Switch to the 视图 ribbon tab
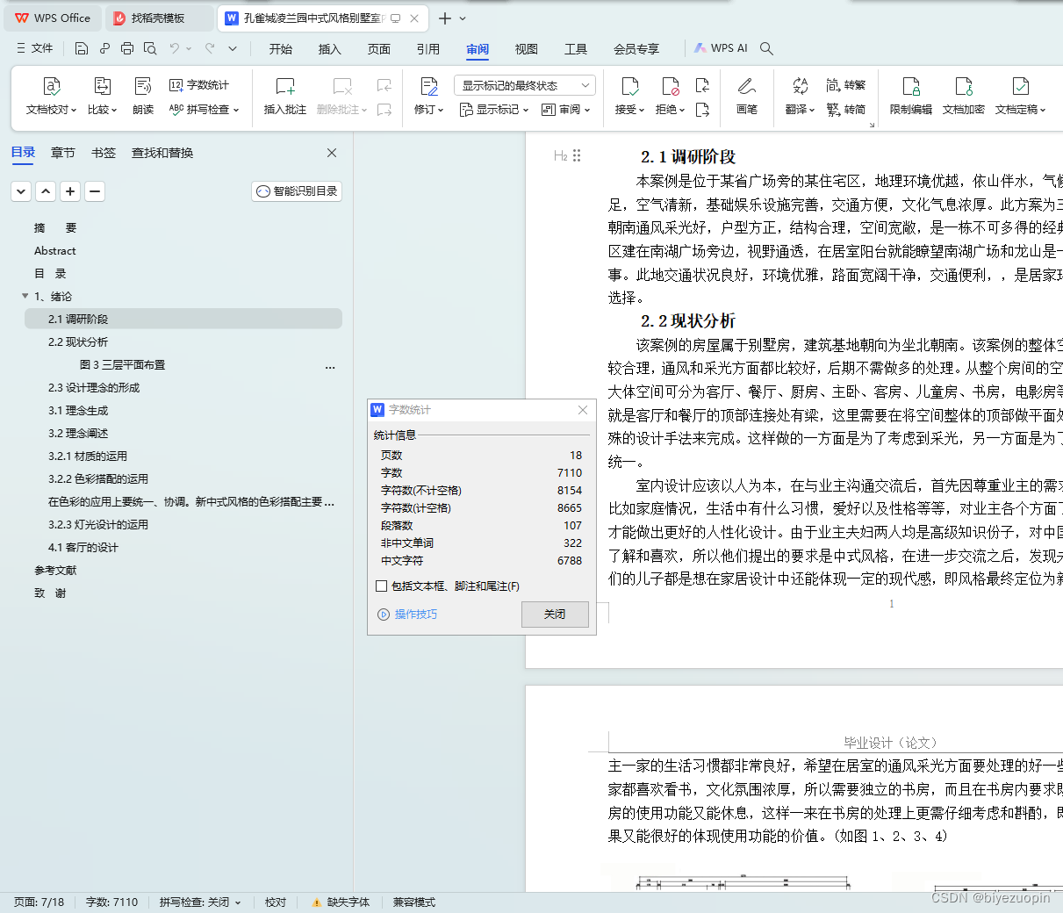 click(527, 49)
